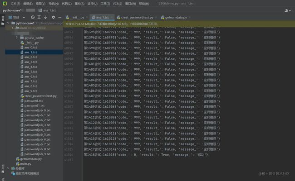
Task: Click the empty last editor line 61017
Action: [188, 160]
